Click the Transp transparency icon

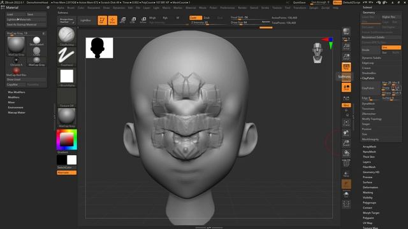[x=346, y=174]
